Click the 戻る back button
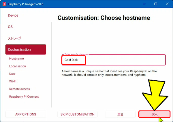Image resolution: width=173 pixels, height=122 pixels. (120, 114)
